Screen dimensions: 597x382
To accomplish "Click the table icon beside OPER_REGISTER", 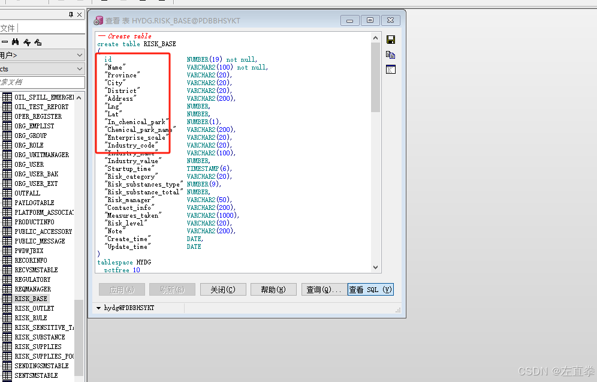I will click(7, 116).
